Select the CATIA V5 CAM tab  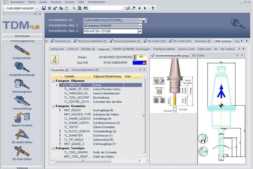[x=72, y=49]
